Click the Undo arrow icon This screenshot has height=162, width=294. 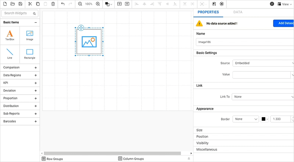62,4
